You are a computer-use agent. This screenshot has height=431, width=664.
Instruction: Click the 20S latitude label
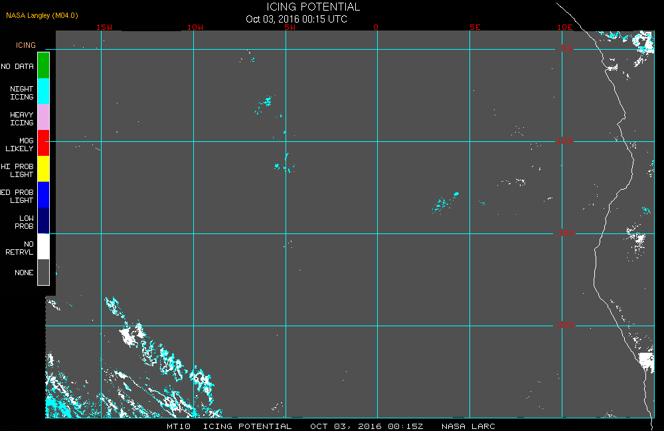566,326
